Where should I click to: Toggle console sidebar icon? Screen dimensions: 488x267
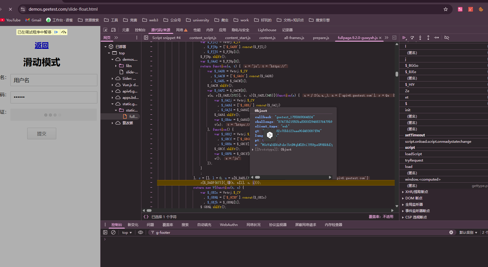[105, 232]
